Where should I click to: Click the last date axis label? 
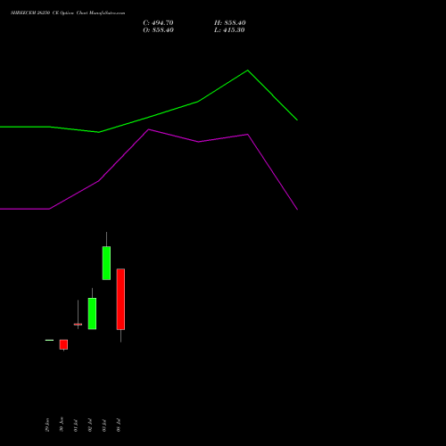[x=119, y=425]
